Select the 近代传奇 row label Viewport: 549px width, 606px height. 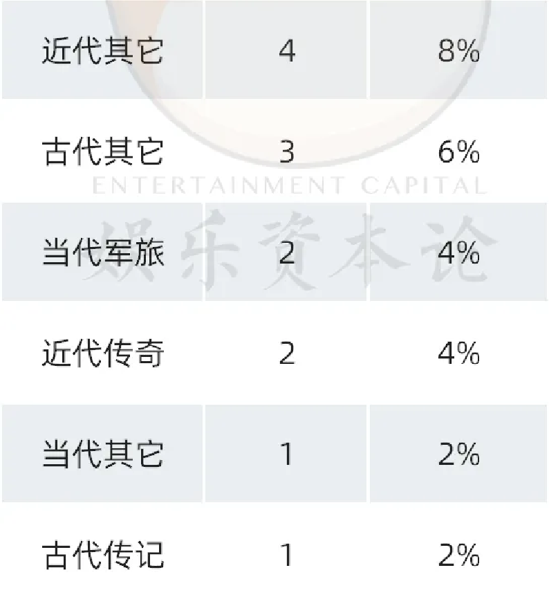coord(103,353)
